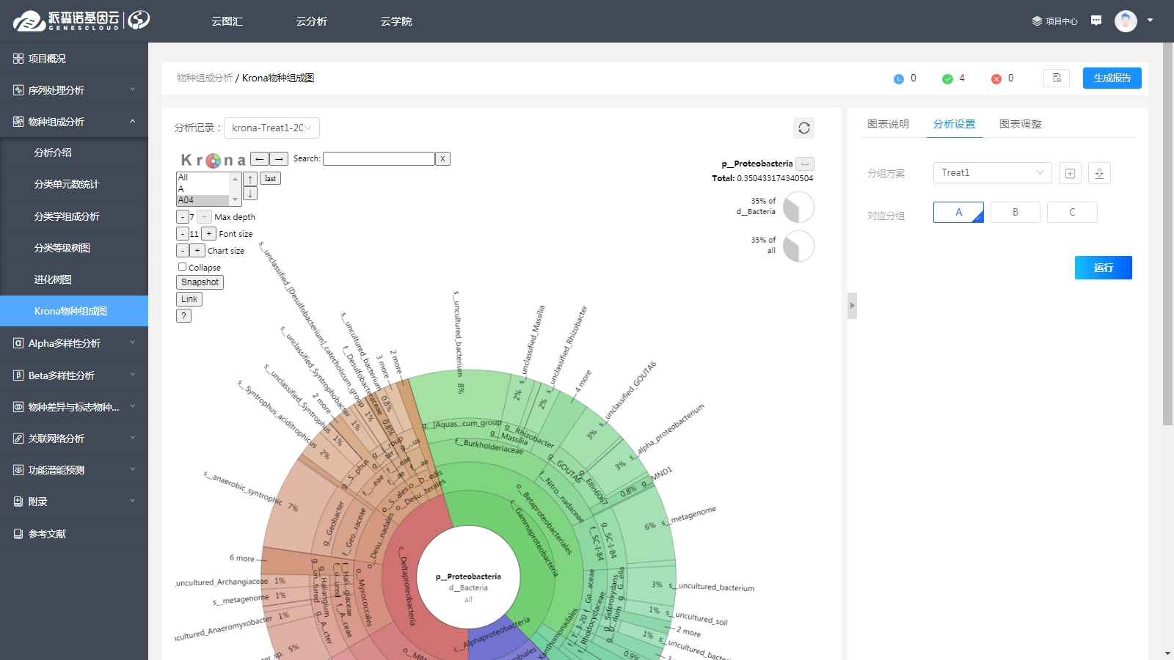Screen dimensions: 1174x660
Task: Expand Alpha多样性分析 sidebar section
Action: 74,343
